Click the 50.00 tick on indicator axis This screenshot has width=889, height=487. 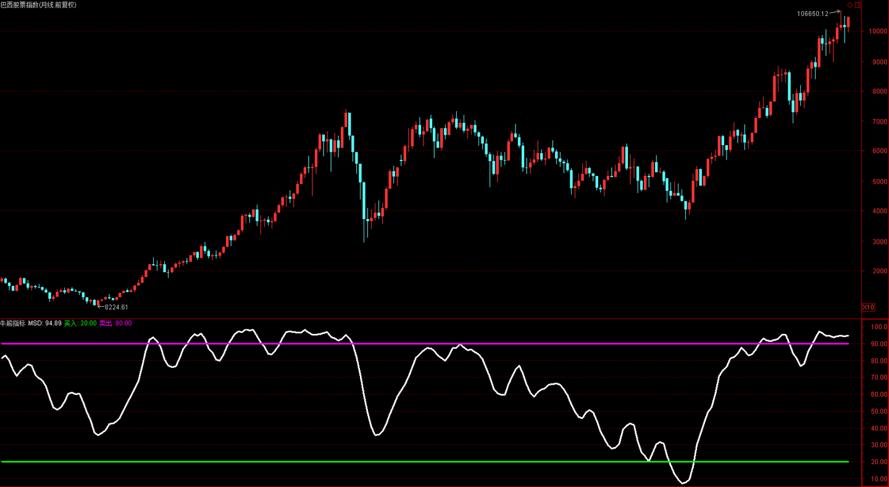pyautogui.click(x=879, y=411)
